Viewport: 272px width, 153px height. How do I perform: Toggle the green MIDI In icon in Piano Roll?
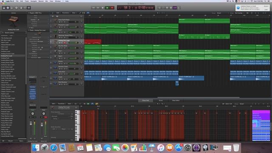(x=88, y=104)
